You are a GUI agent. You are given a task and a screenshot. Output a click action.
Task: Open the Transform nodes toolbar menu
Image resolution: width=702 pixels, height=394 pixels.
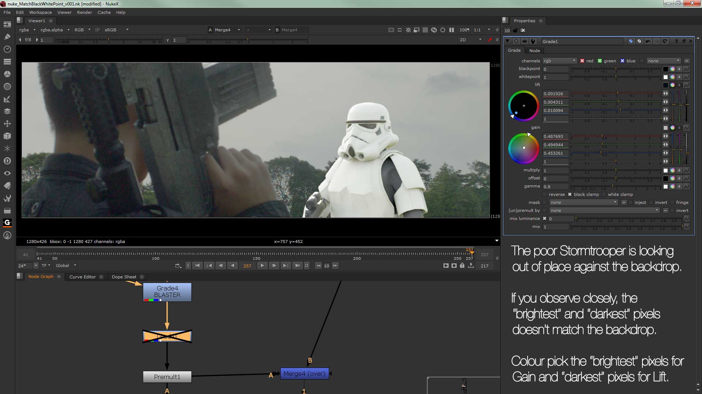[x=7, y=124]
